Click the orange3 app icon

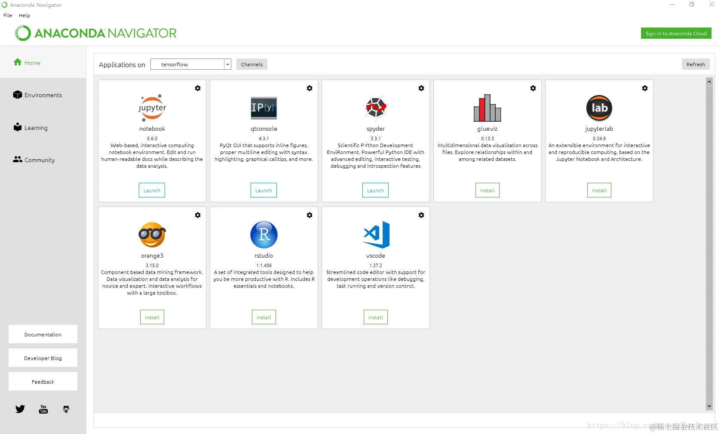pyautogui.click(x=152, y=235)
